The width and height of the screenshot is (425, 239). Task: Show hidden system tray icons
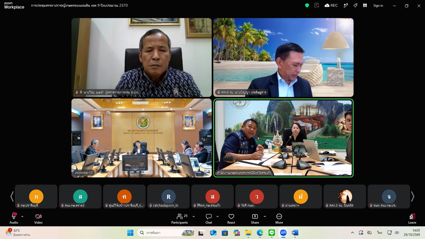tap(352, 233)
